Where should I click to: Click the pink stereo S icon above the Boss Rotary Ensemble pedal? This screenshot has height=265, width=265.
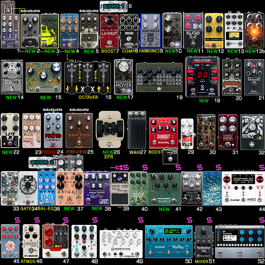126,167
